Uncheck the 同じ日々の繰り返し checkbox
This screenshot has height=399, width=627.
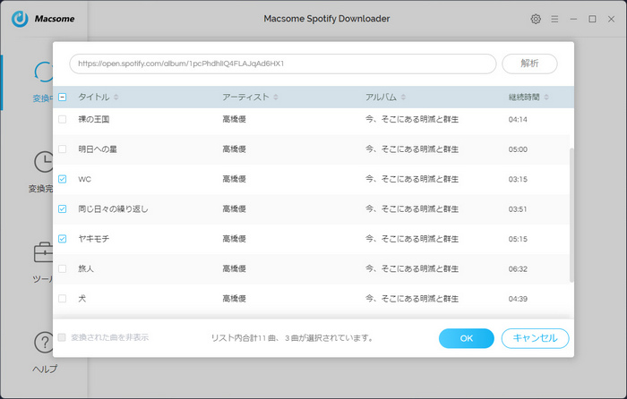63,208
